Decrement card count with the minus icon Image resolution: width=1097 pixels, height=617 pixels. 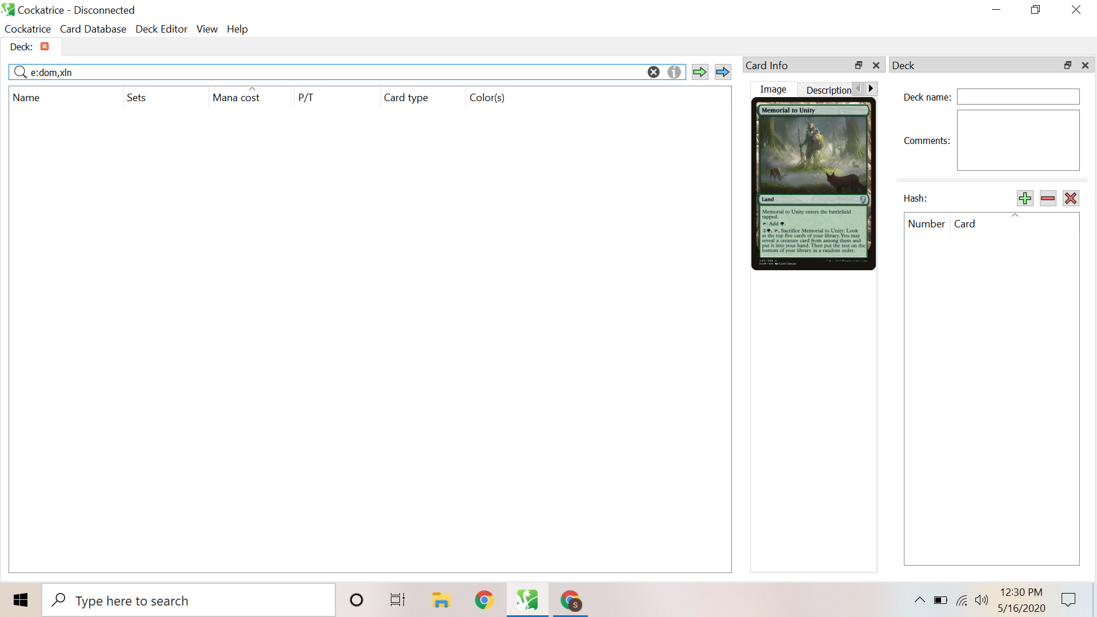coord(1048,198)
